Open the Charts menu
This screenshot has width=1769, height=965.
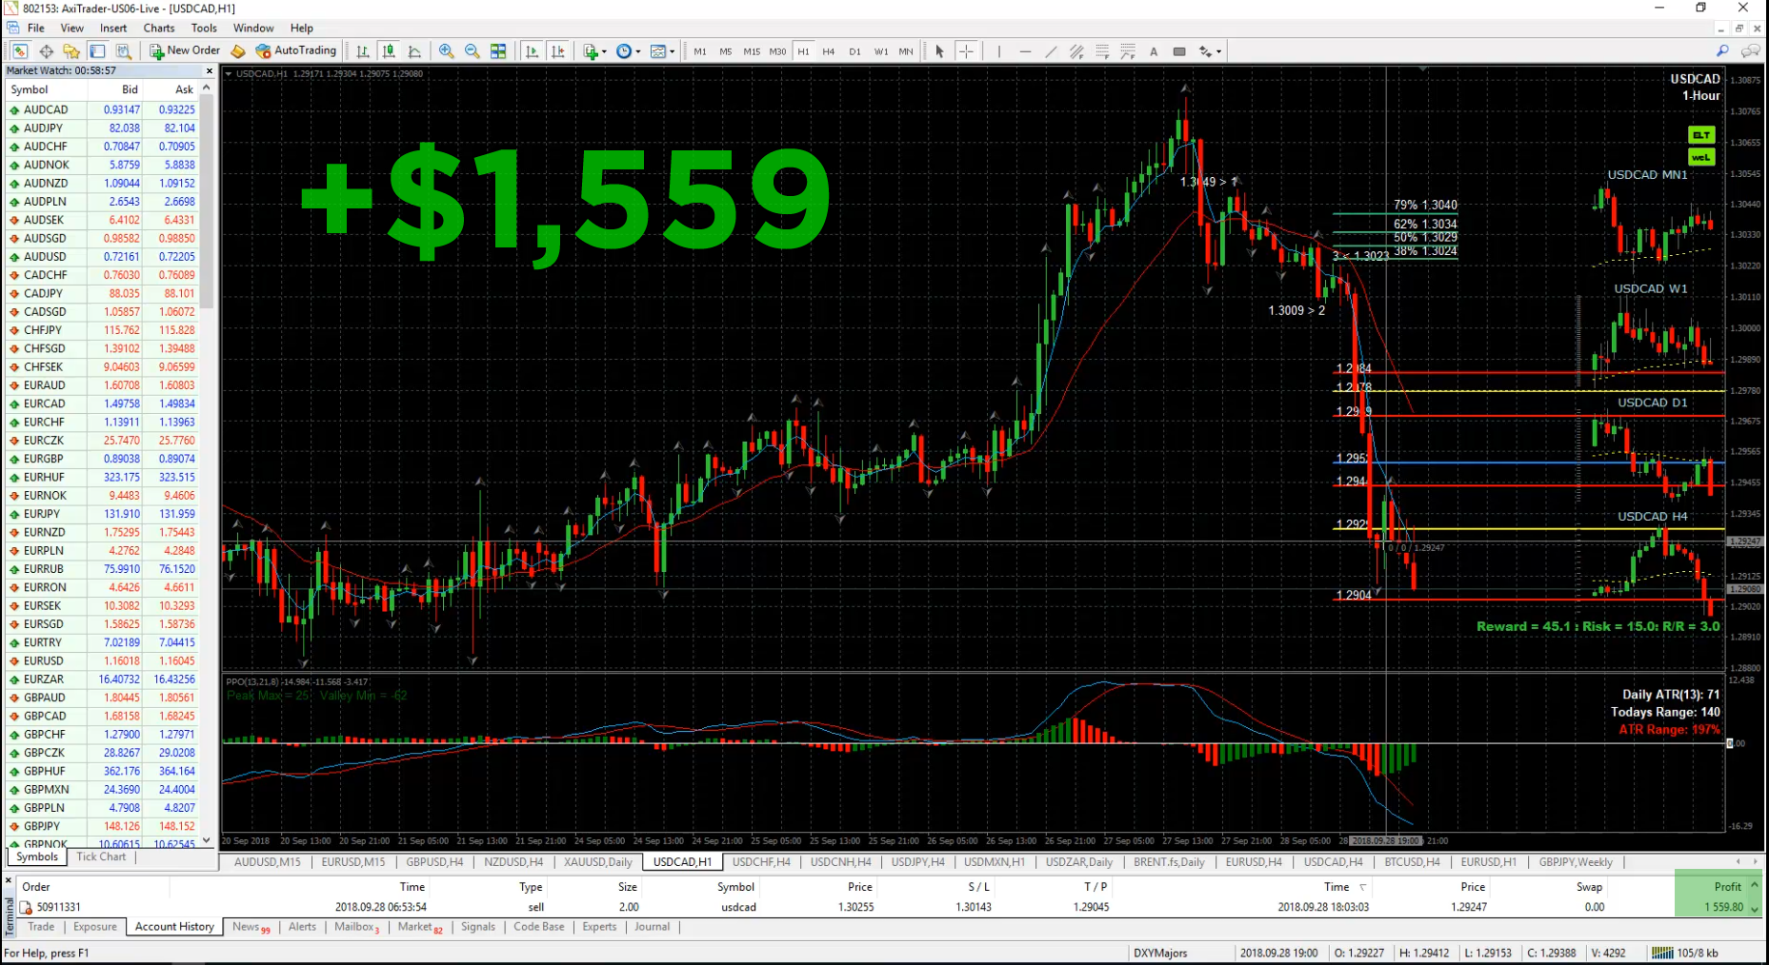click(159, 28)
